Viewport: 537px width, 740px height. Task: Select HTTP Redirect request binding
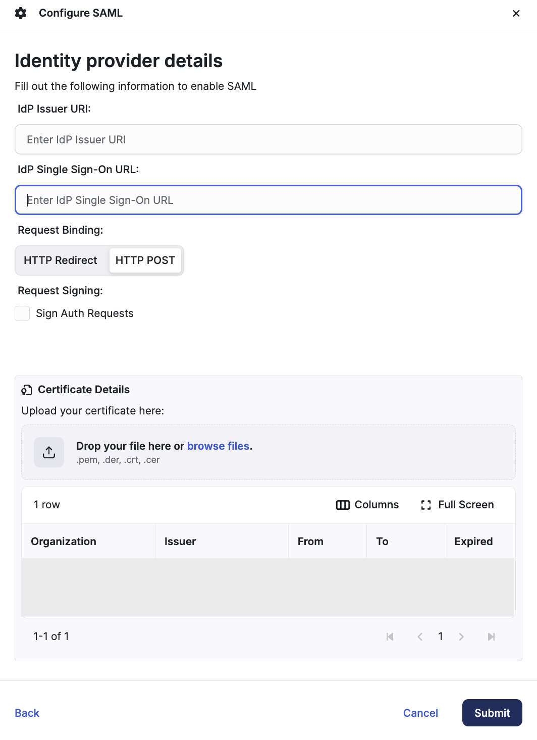pyautogui.click(x=61, y=260)
